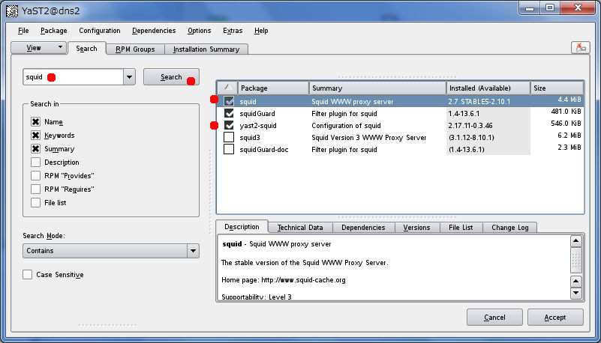The image size is (601, 343).
Task: Mark squid3 package for installation
Action: pos(229,137)
